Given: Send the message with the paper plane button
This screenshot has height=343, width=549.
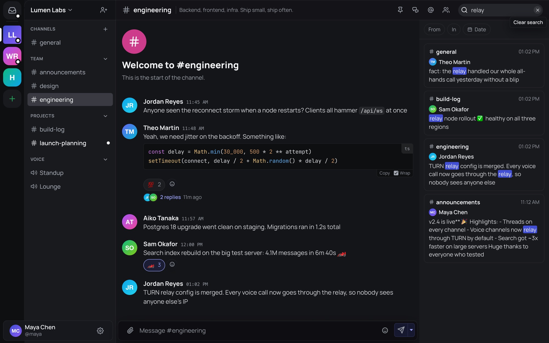Looking at the screenshot, I should (x=401, y=330).
